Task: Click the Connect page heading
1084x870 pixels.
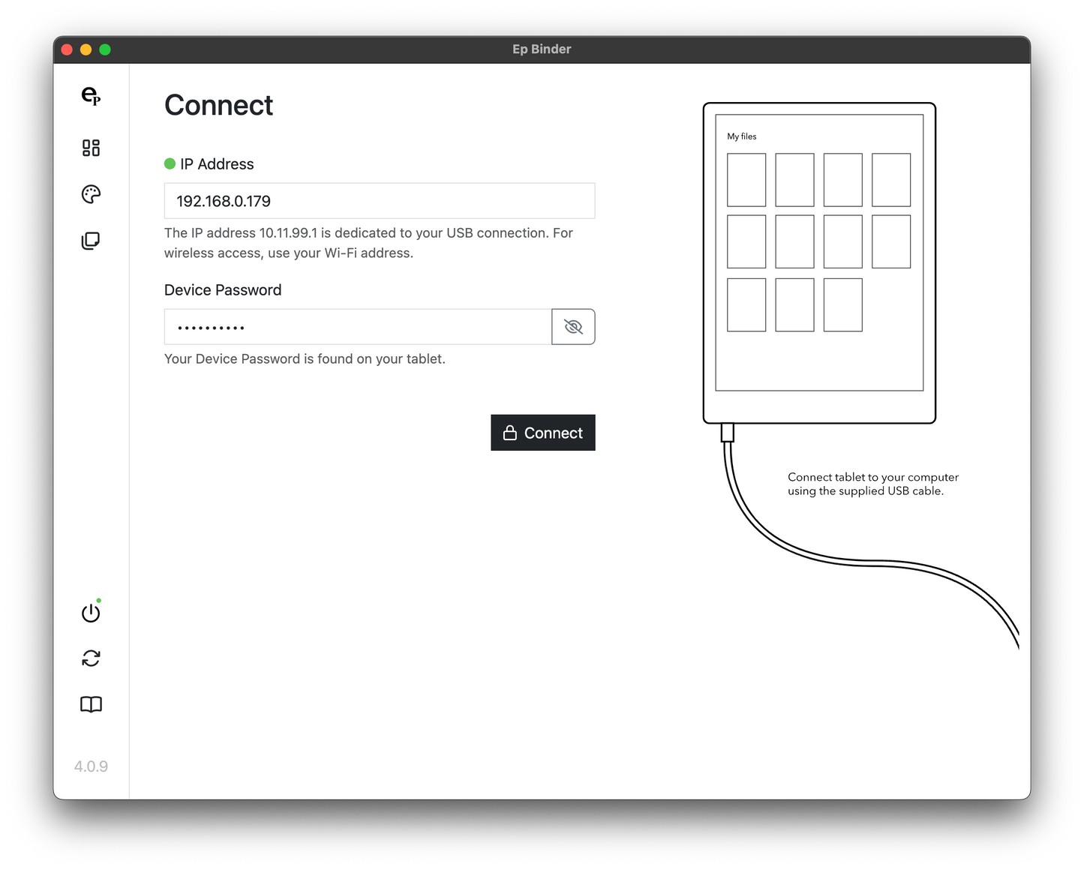Action: pyautogui.click(x=218, y=105)
